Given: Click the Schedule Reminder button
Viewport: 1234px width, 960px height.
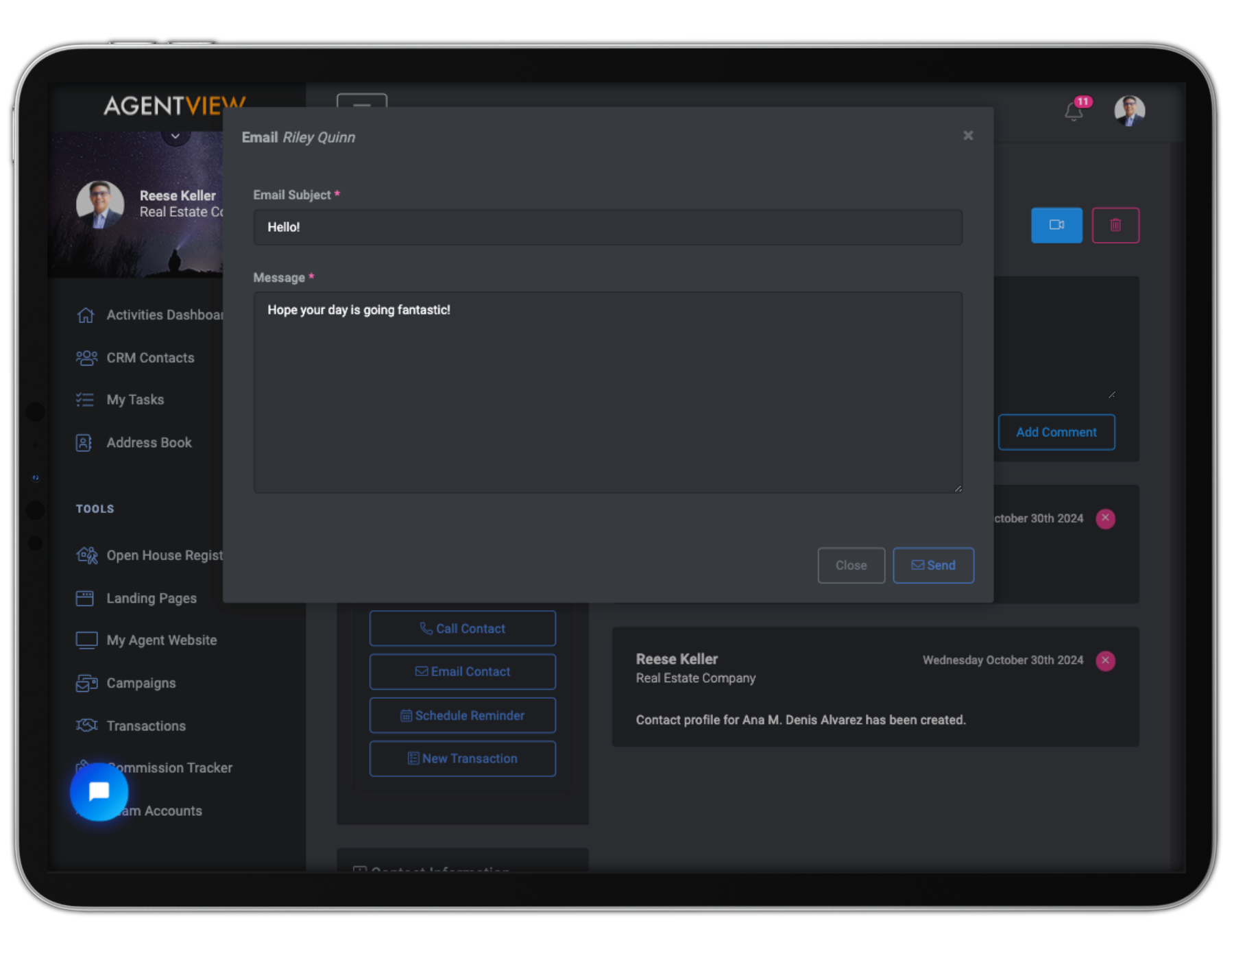Looking at the screenshot, I should pyautogui.click(x=462, y=715).
